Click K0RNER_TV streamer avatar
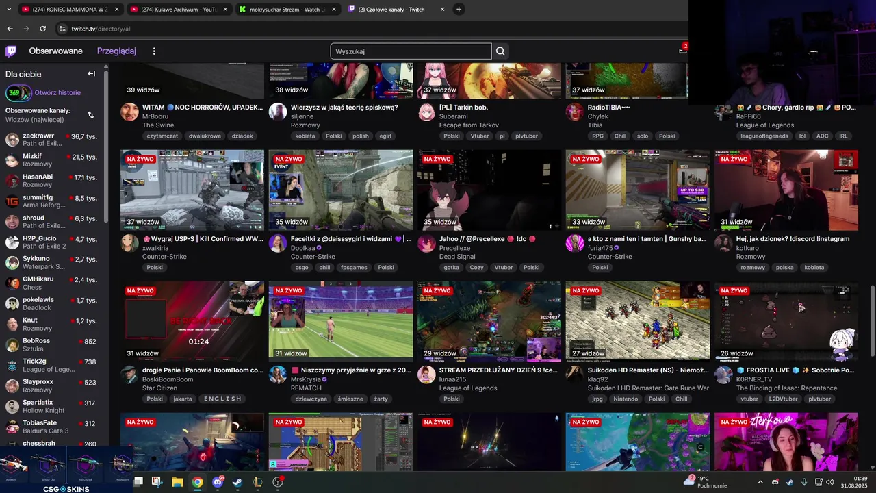The width and height of the screenshot is (876, 493). (723, 375)
